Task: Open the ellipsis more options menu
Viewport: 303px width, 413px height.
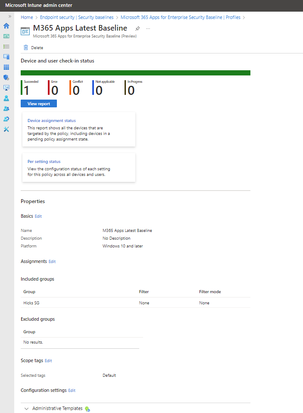Action: [x=148, y=28]
